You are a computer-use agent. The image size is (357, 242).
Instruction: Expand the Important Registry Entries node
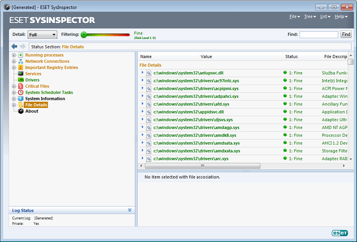(14, 67)
